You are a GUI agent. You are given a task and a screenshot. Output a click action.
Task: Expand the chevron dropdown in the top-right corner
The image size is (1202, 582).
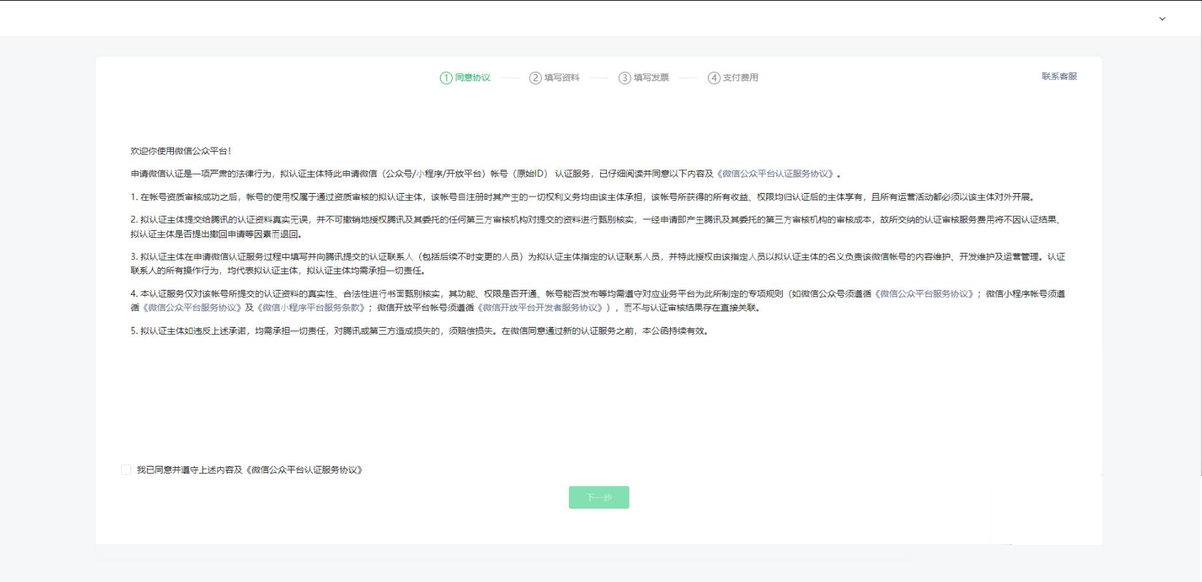click(1162, 19)
